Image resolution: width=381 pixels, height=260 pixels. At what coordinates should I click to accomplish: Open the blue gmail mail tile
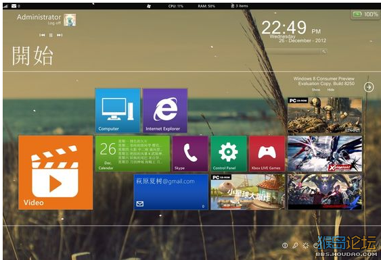pos(171,192)
